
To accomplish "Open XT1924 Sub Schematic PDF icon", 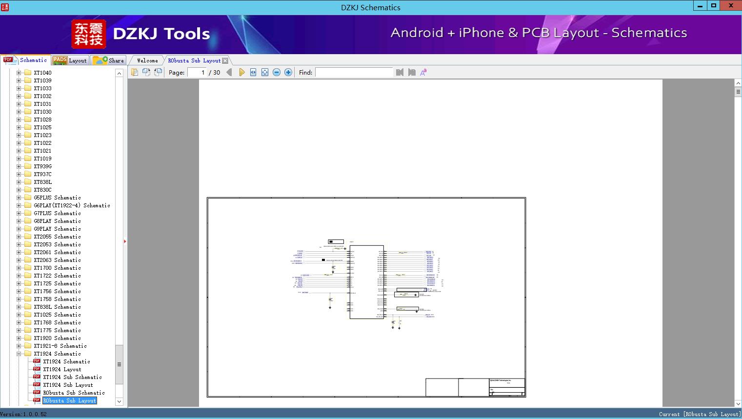I will [37, 377].
